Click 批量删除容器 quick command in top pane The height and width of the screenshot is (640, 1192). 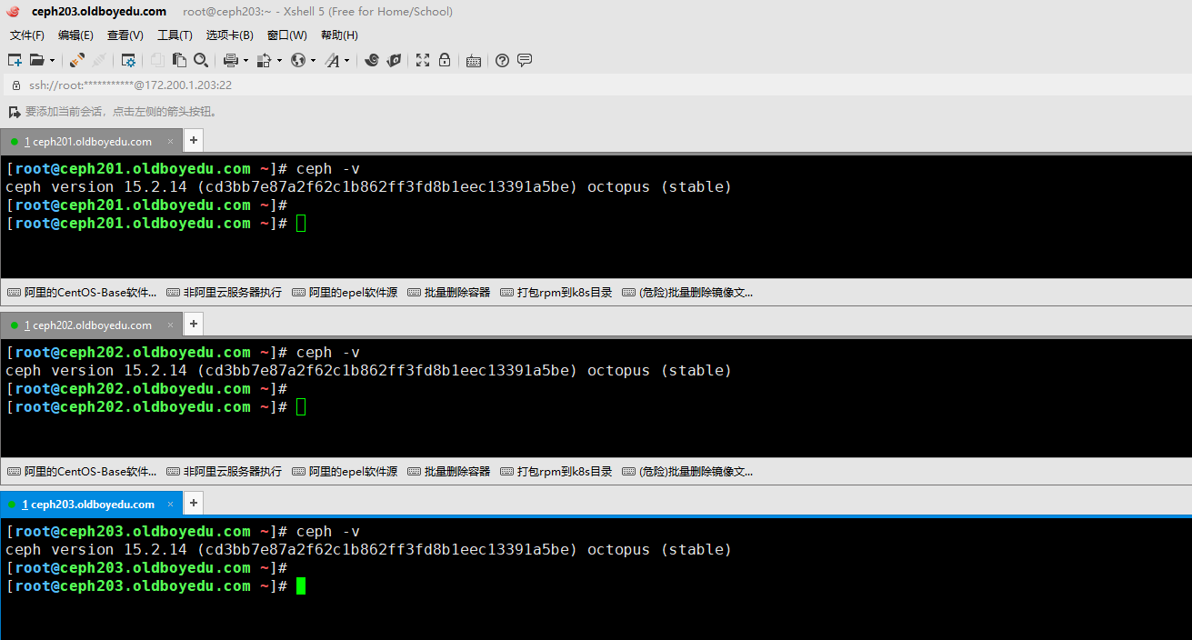coord(449,293)
